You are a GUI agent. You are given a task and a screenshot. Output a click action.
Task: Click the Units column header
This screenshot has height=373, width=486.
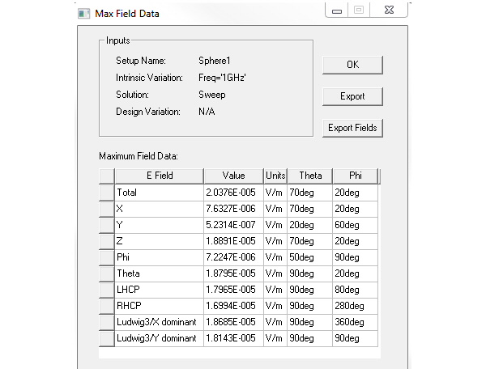pos(275,176)
